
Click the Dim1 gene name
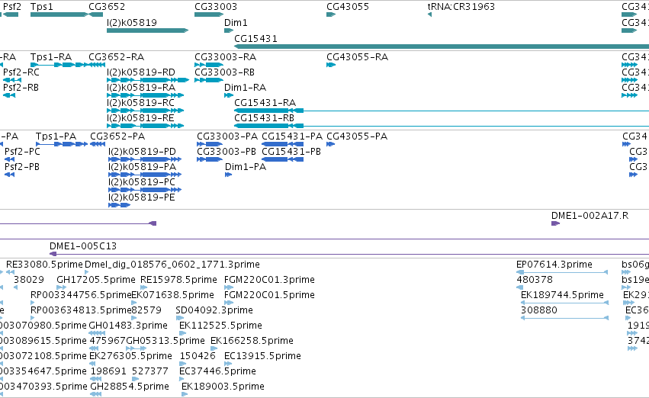click(236, 23)
